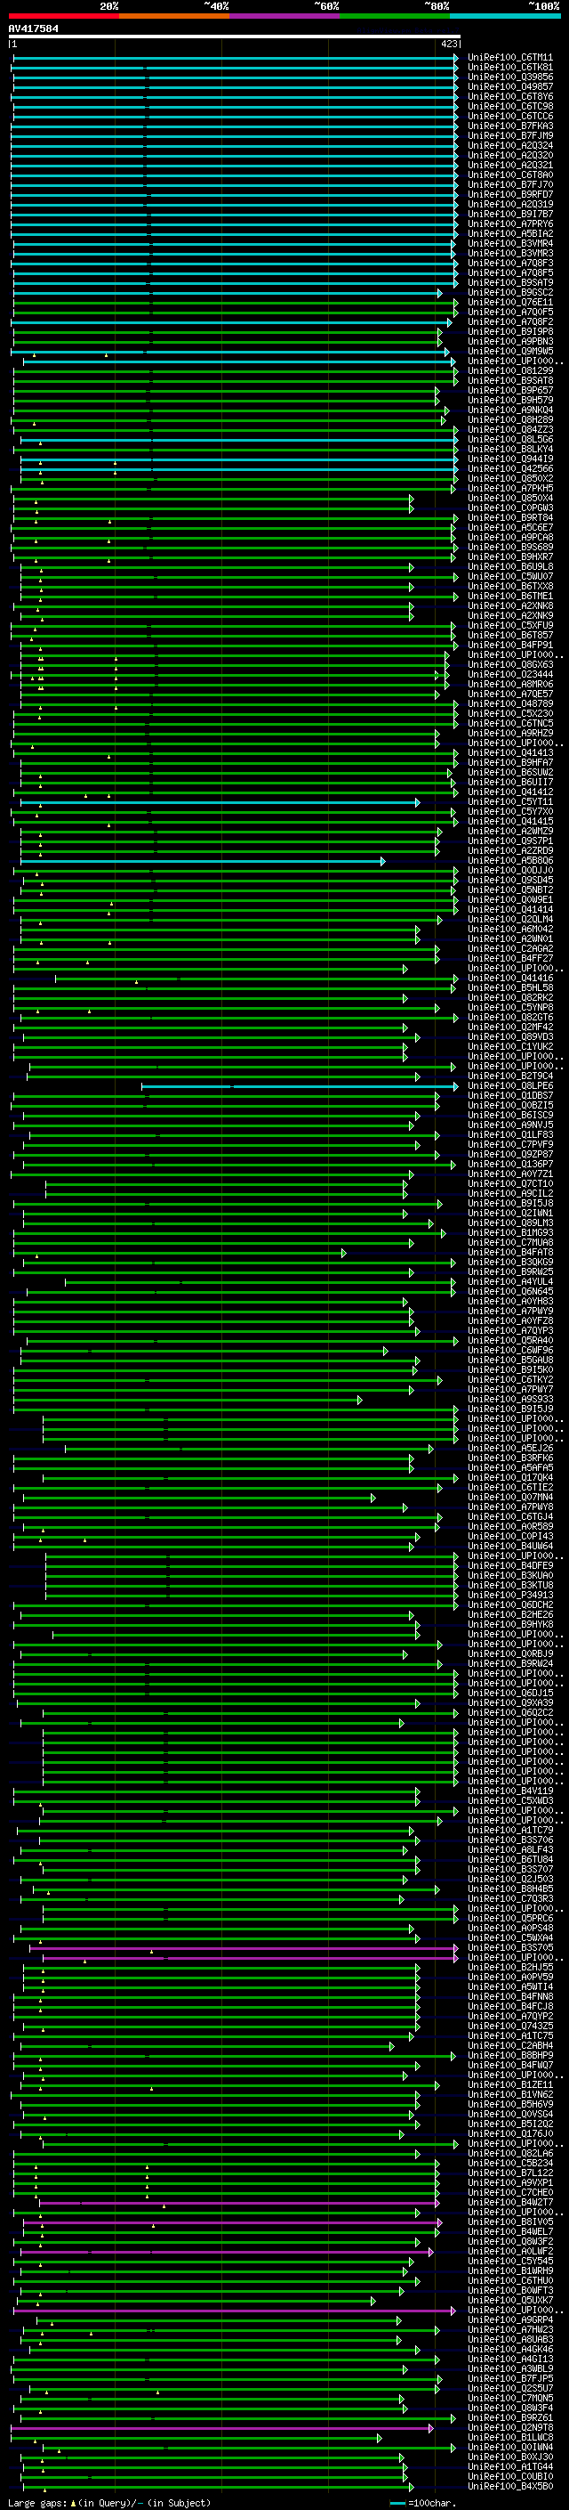Click the orange ~40% identity legend segment
The image size is (569, 2510).
[x=174, y=16]
